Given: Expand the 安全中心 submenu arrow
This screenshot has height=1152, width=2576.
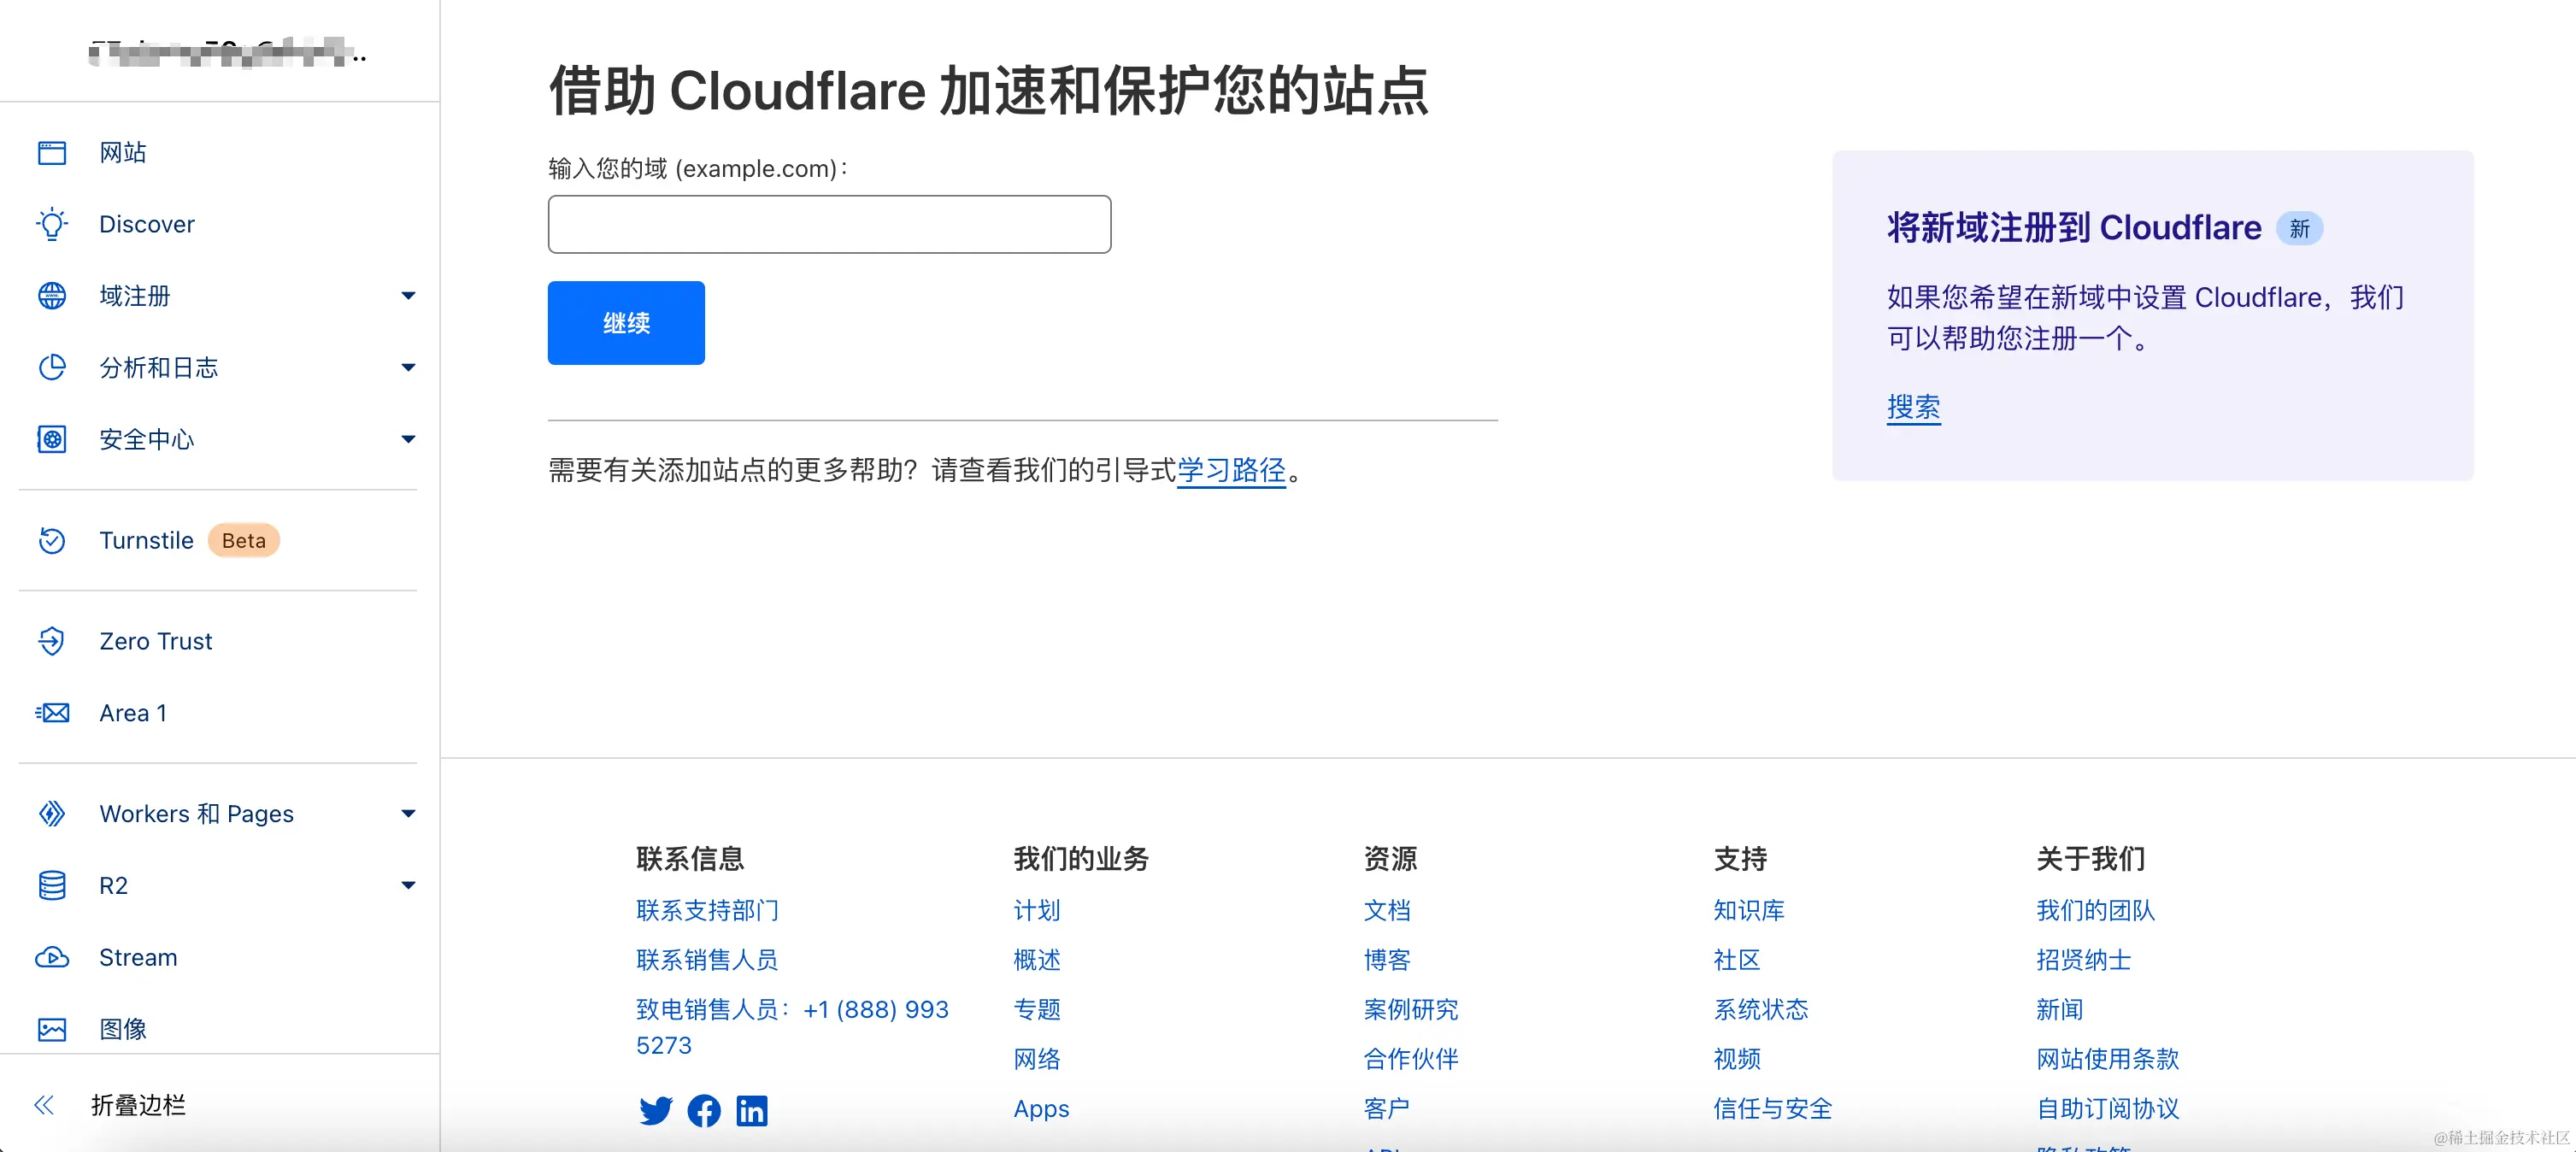Looking at the screenshot, I should 408,439.
